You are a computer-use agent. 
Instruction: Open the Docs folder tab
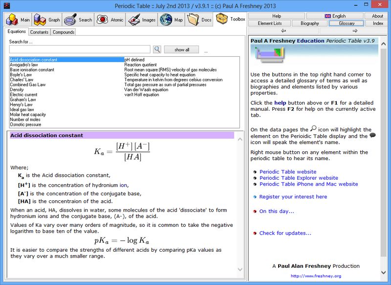tap(199, 20)
